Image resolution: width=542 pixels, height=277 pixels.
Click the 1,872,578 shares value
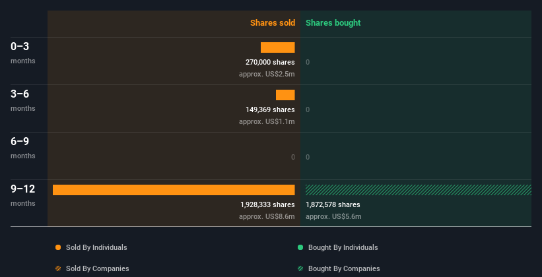[x=333, y=204]
